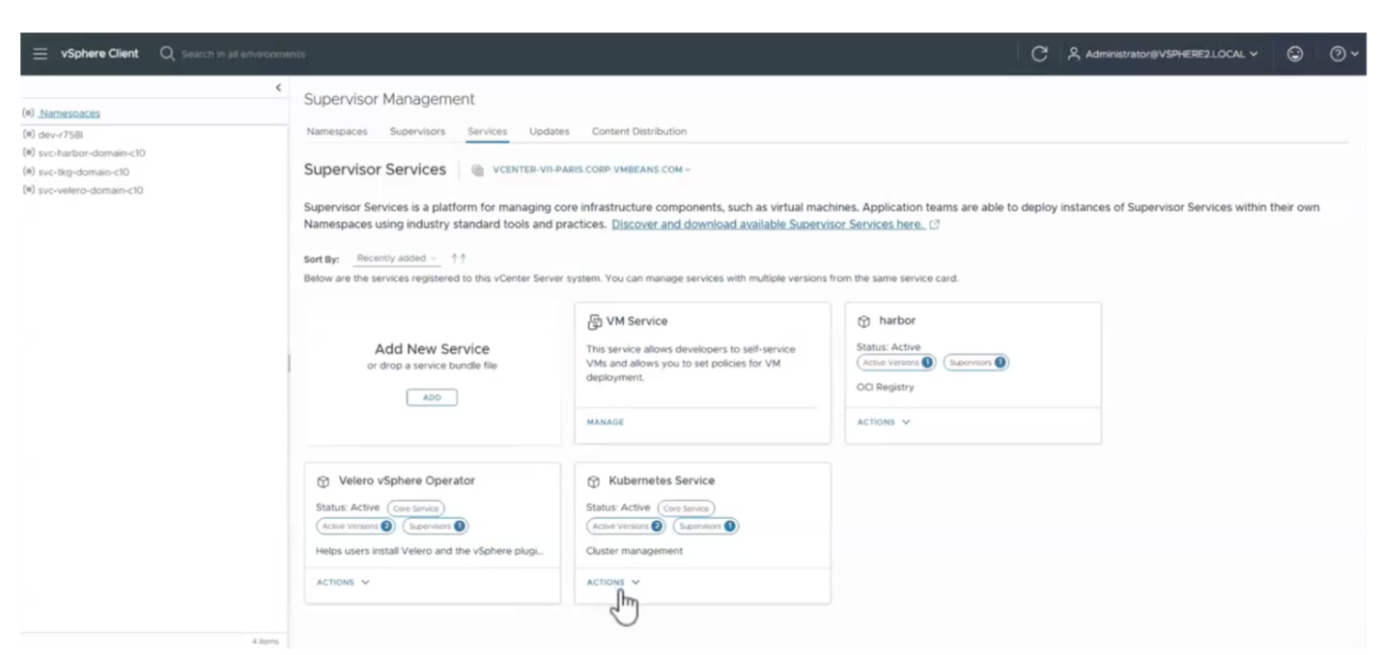Click the Core Service tag on Kubernetes Service
This screenshot has height=655, width=1382.
pyautogui.click(x=685, y=508)
